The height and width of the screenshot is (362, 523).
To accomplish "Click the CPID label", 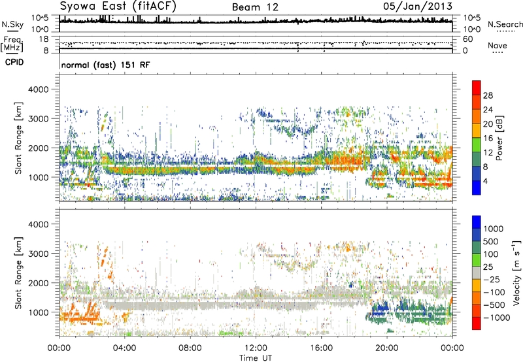I will 14,62.
